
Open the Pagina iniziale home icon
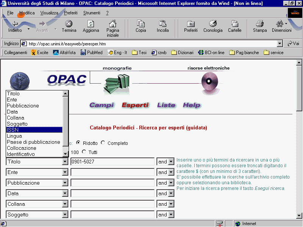112,24
